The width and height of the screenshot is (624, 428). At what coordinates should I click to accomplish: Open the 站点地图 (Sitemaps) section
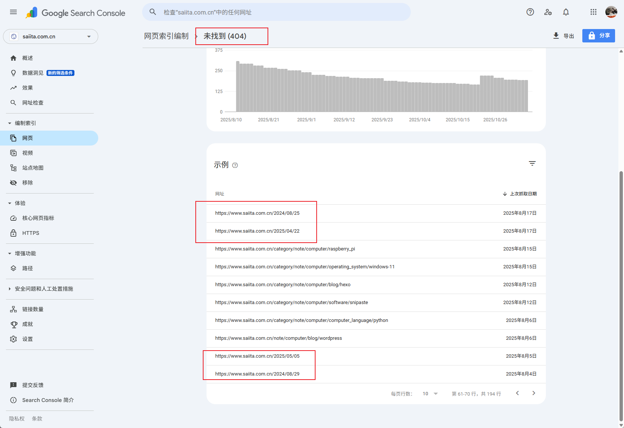tap(33, 167)
